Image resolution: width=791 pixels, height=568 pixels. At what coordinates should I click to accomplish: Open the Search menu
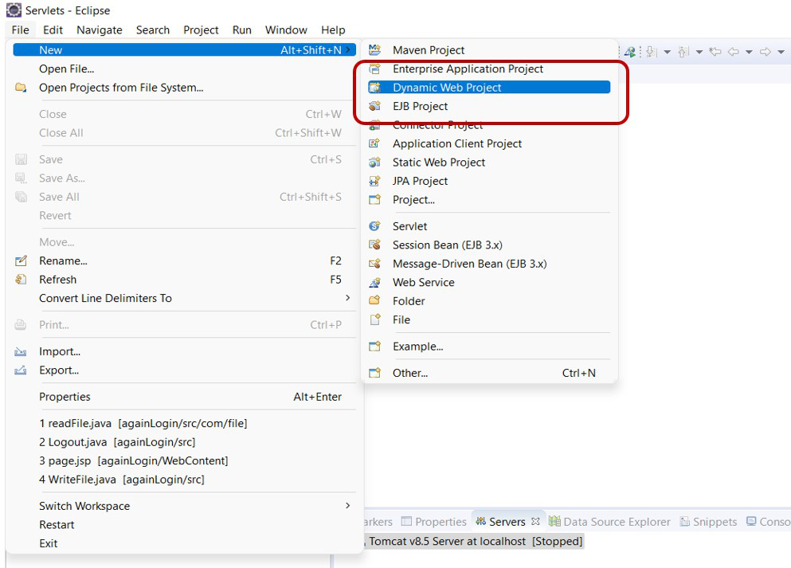click(153, 29)
